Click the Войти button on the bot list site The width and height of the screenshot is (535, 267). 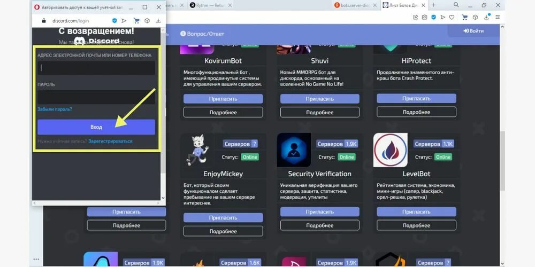pyautogui.click(x=473, y=30)
